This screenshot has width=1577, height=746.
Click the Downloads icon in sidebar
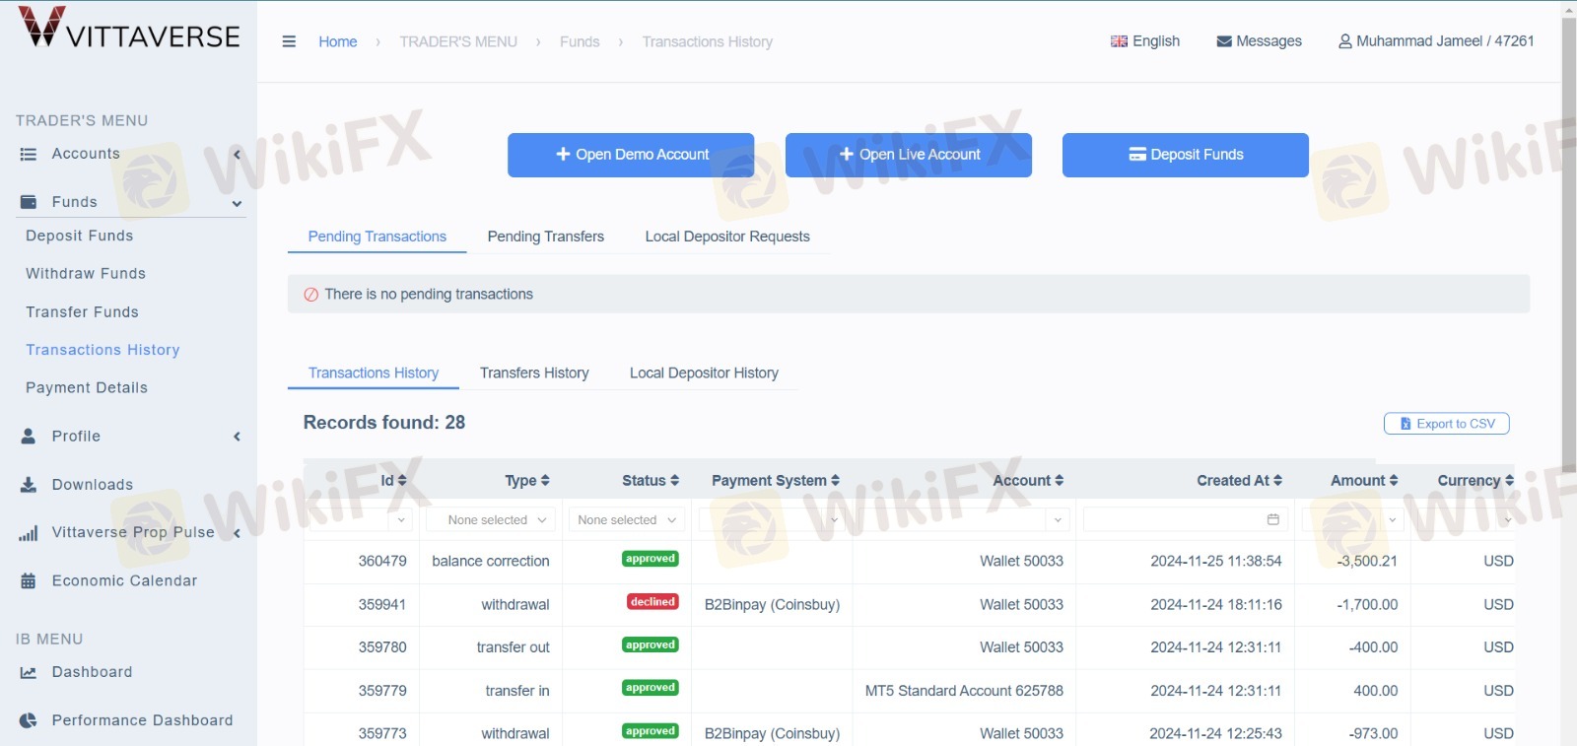pos(29,485)
